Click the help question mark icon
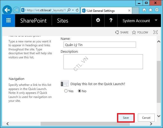This screenshot has height=128, width=163. [x=111, y=21]
